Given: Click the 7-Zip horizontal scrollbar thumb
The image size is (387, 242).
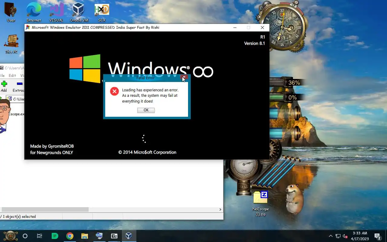Looking at the screenshot, I should click(x=45, y=209).
